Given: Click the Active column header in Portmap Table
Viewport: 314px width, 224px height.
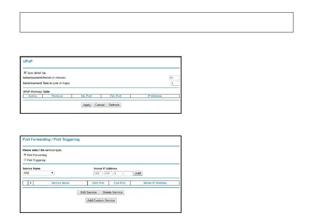Looking at the screenshot, I should 33,96.
